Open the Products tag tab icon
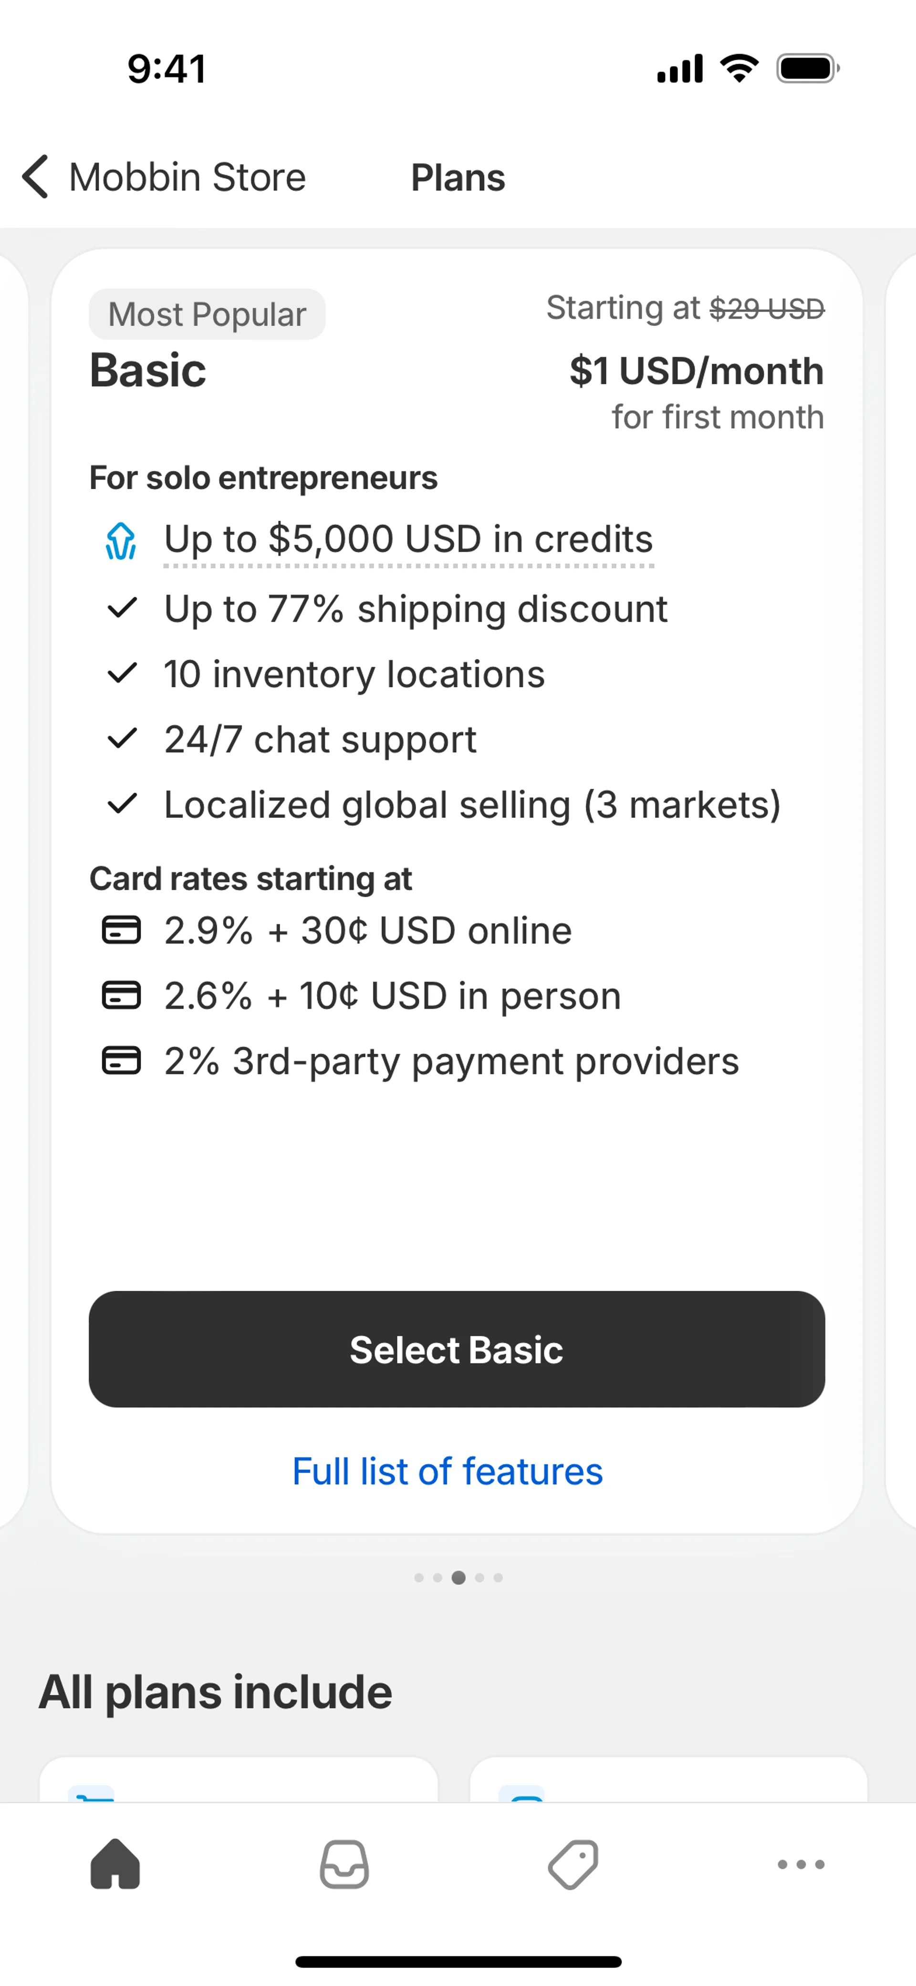916x1986 pixels. [573, 1864]
